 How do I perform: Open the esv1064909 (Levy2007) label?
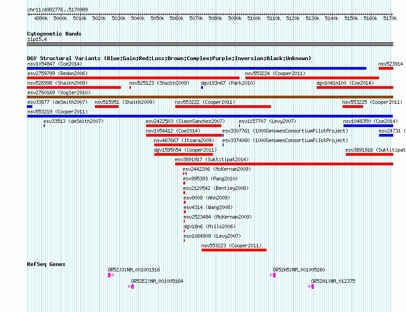pos(212,236)
